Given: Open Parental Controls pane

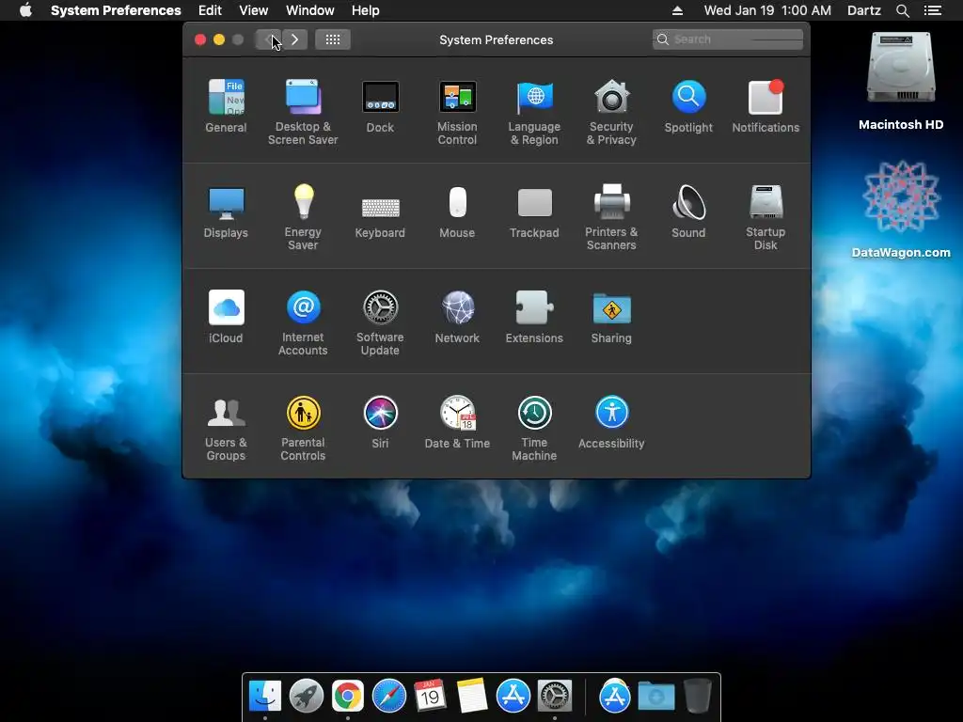Looking at the screenshot, I should tap(303, 428).
